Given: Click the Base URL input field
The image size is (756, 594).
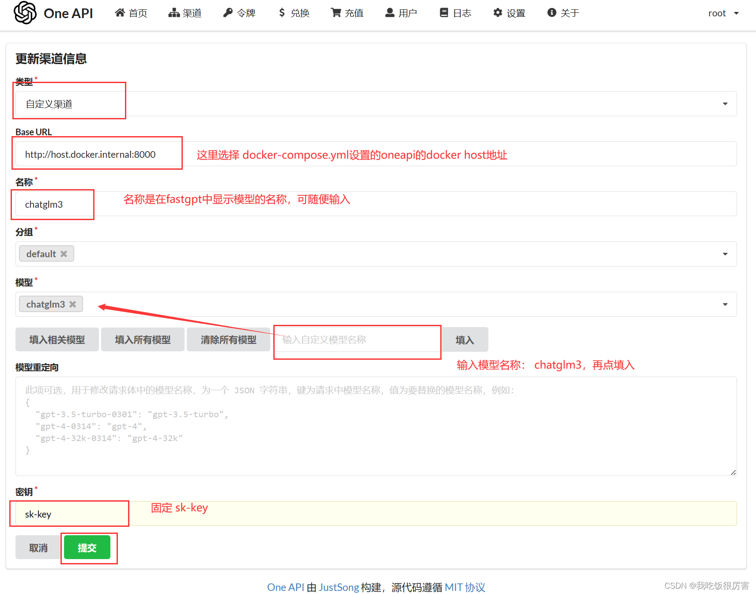Looking at the screenshot, I should click(x=376, y=154).
